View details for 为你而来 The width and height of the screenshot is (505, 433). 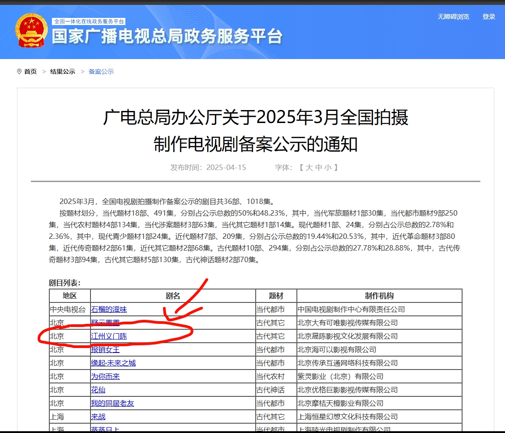[x=105, y=376]
